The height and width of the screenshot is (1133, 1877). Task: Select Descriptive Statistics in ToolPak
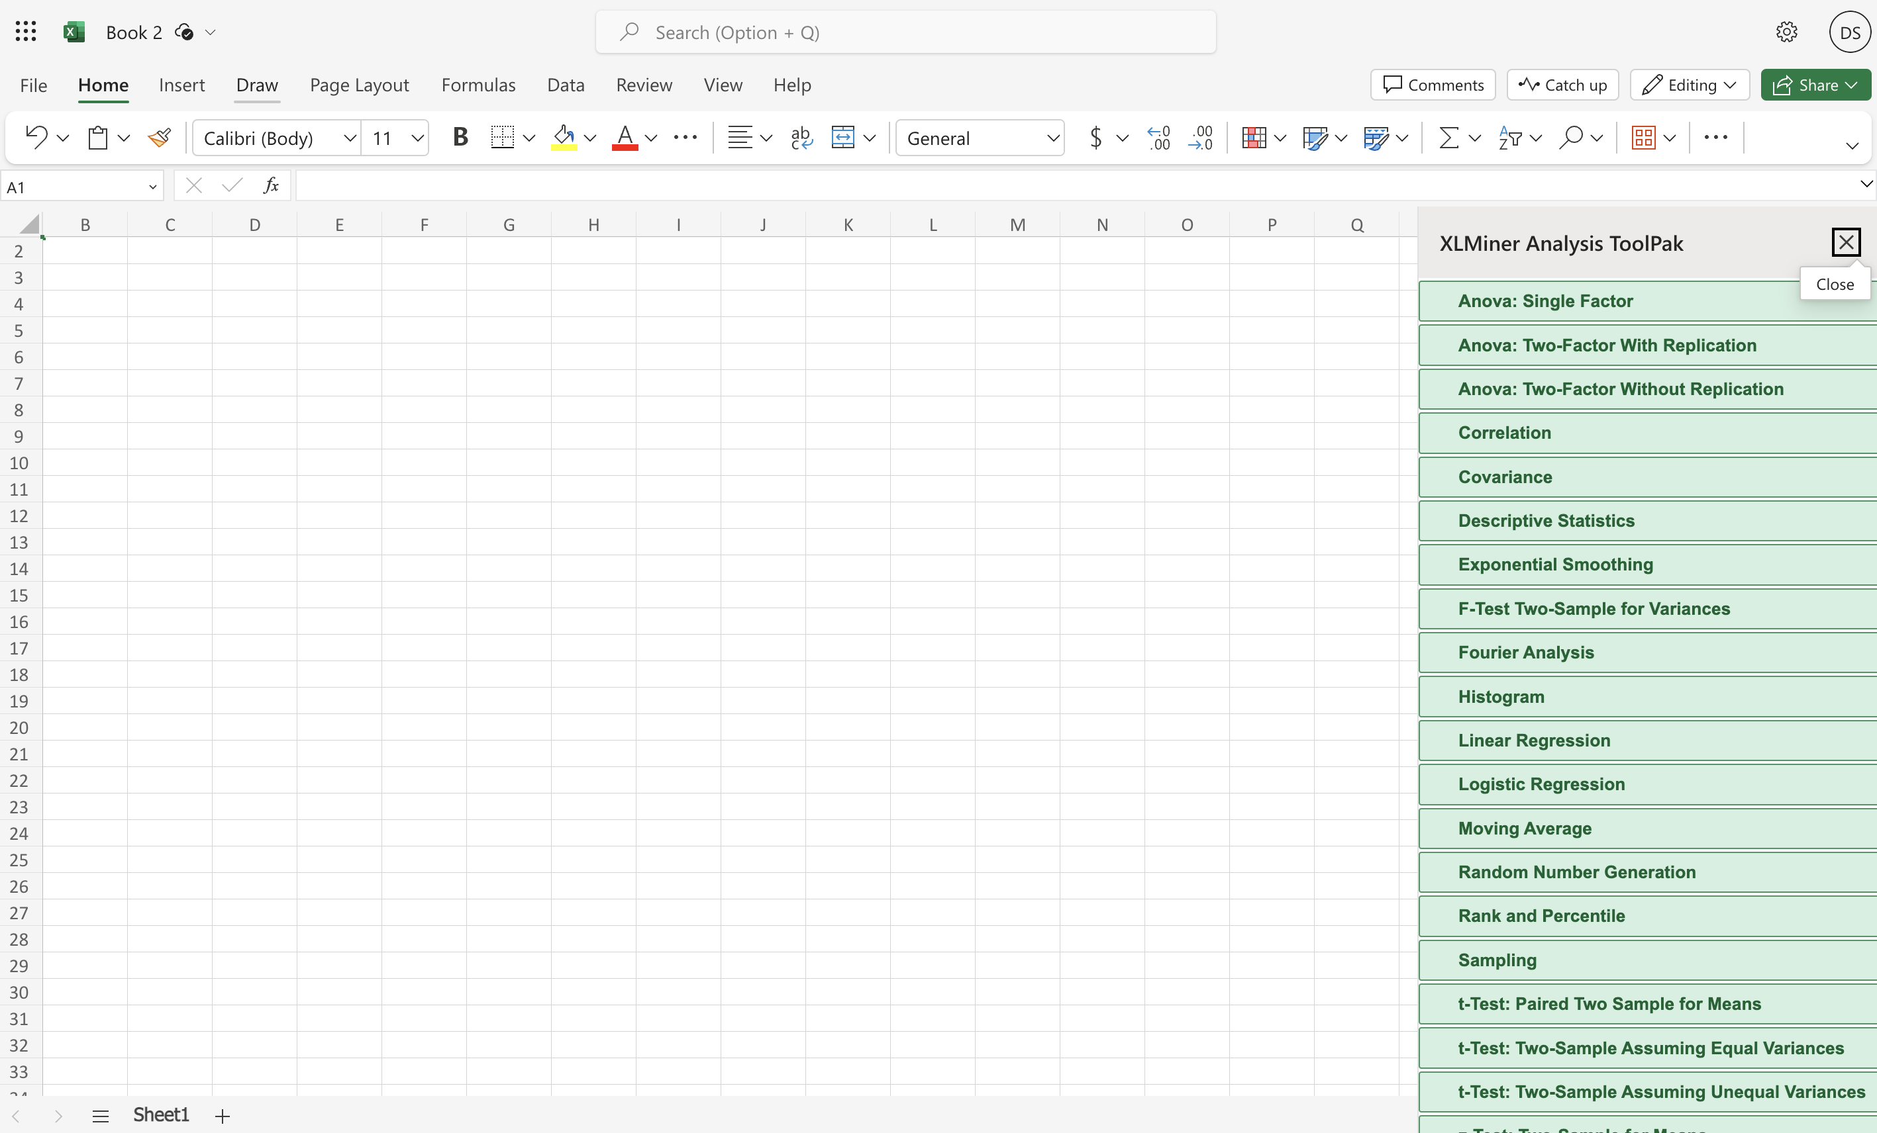pyautogui.click(x=1546, y=521)
